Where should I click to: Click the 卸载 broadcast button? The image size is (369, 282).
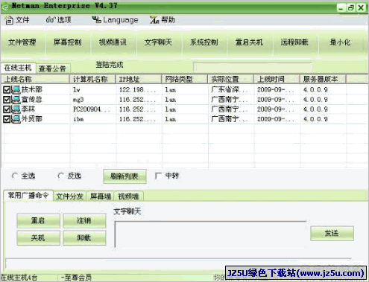(84, 238)
